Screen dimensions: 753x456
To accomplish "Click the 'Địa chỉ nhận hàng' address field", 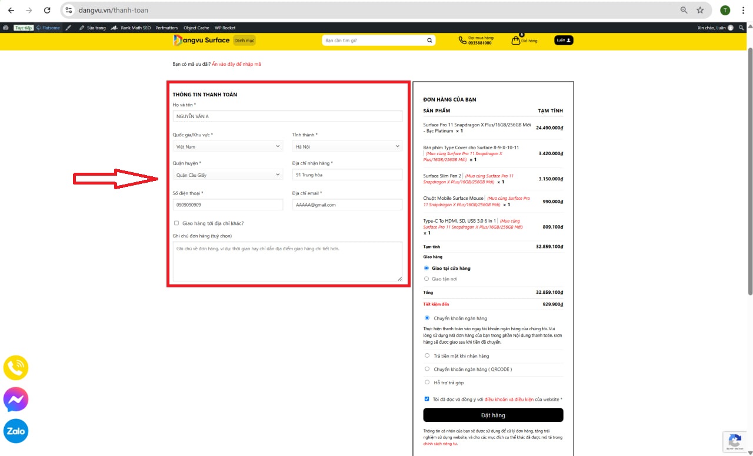I will point(347,175).
